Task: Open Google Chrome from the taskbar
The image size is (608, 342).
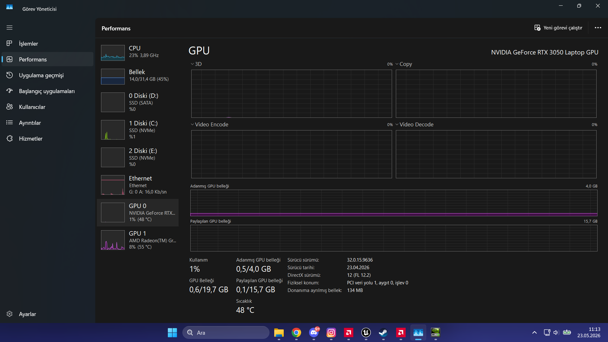Action: (296, 332)
